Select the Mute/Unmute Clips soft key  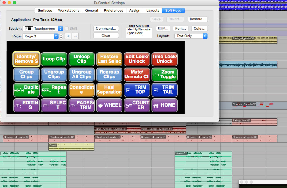[137, 74]
